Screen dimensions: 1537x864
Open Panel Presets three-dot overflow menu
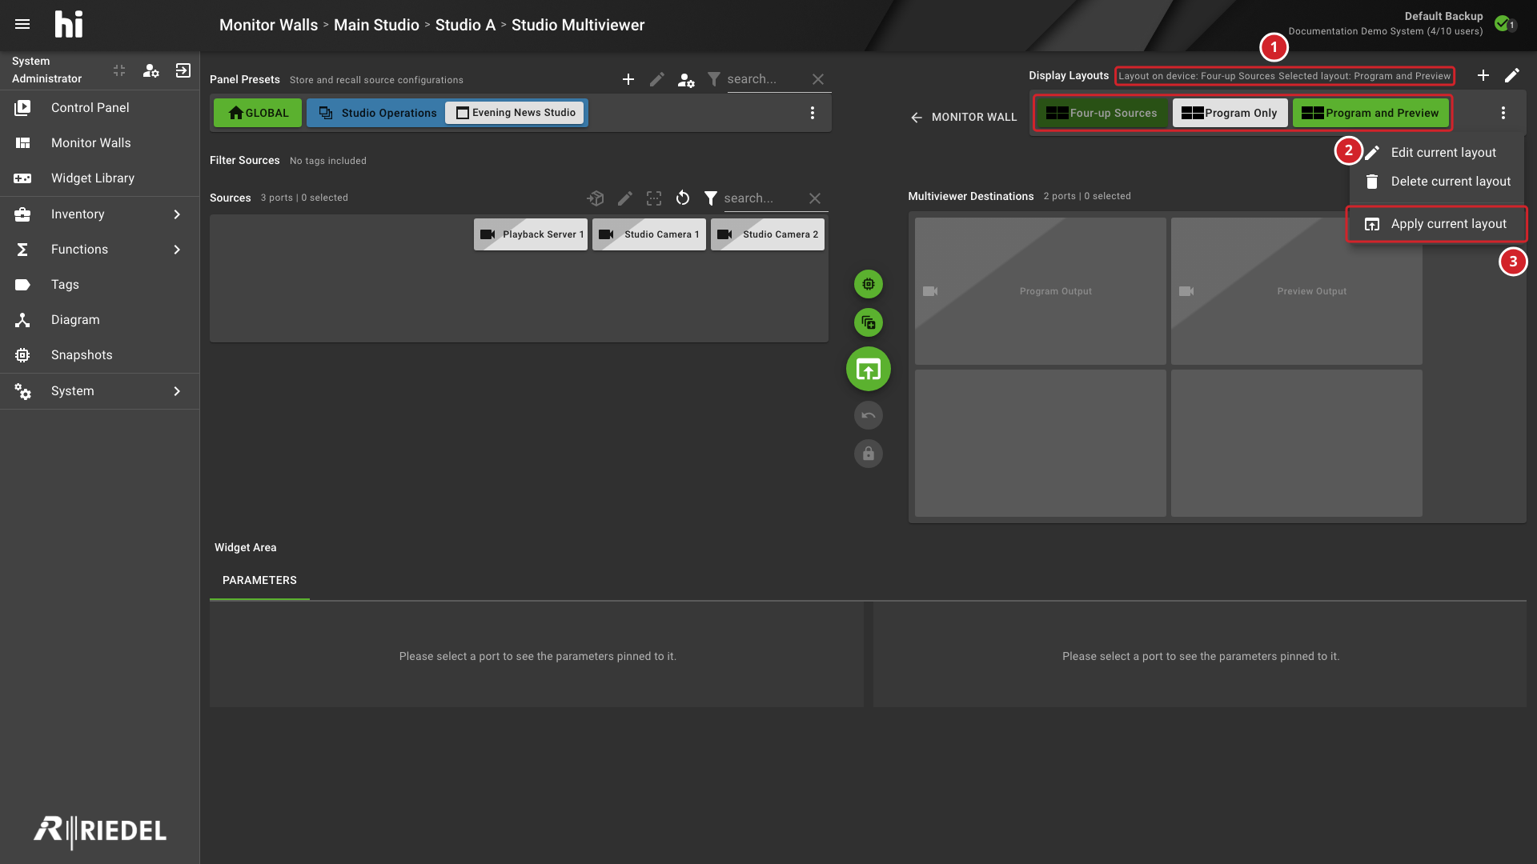[813, 113]
